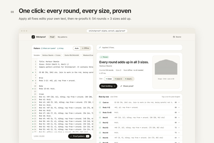Click the lock icon beside AI key
The image size is (214, 143).
pos(58,48)
